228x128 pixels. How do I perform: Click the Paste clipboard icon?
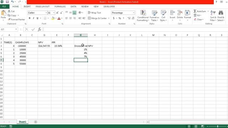pos(3,13)
